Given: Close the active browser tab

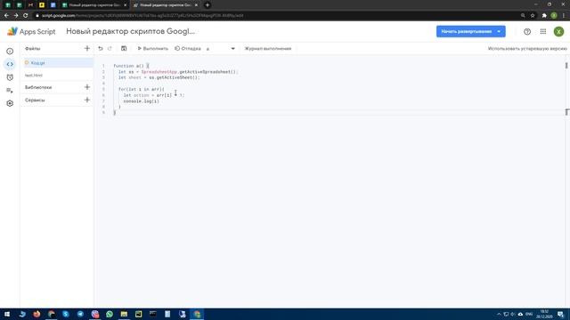Looking at the screenshot, I should coord(196,5).
